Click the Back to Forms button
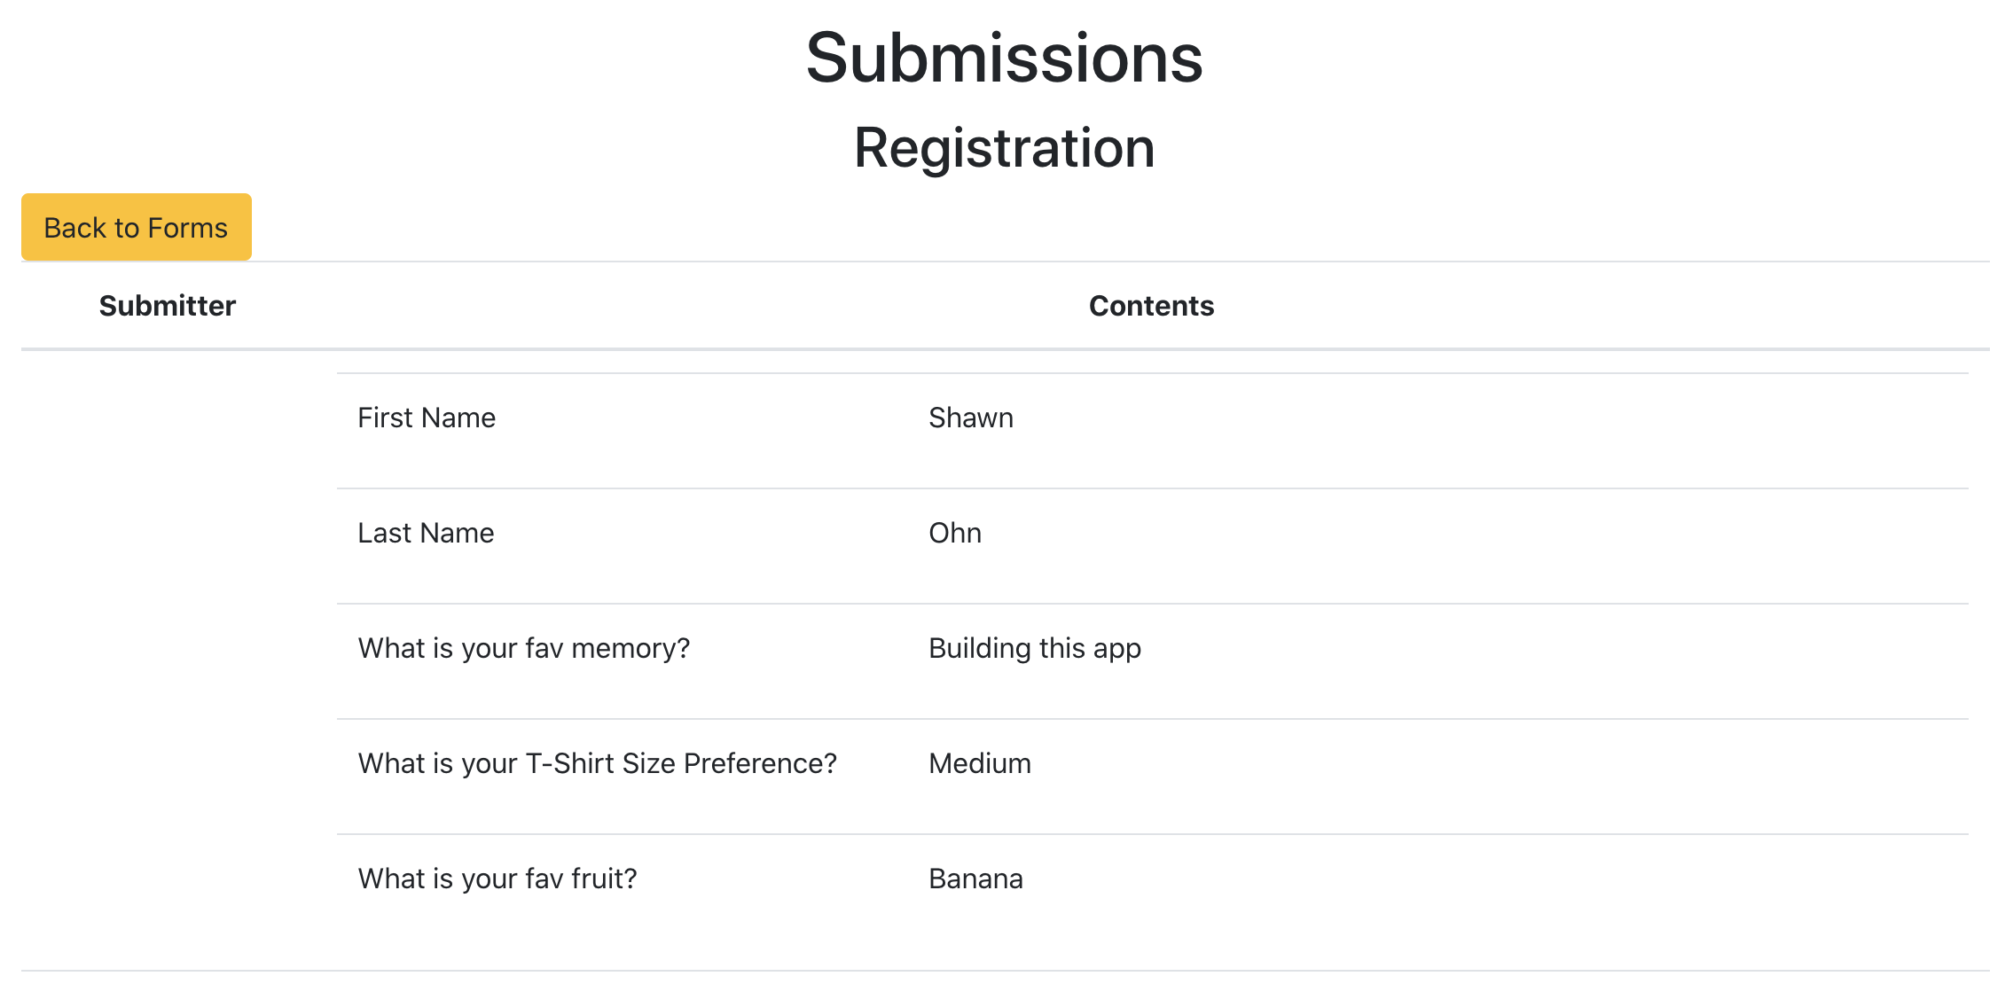This screenshot has height=984, width=2013. [x=135, y=227]
